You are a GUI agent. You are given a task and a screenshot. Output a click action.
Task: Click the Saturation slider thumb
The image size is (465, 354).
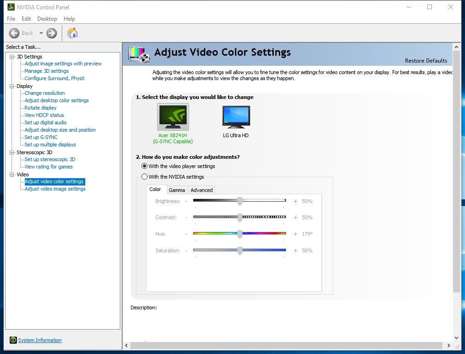tap(240, 251)
